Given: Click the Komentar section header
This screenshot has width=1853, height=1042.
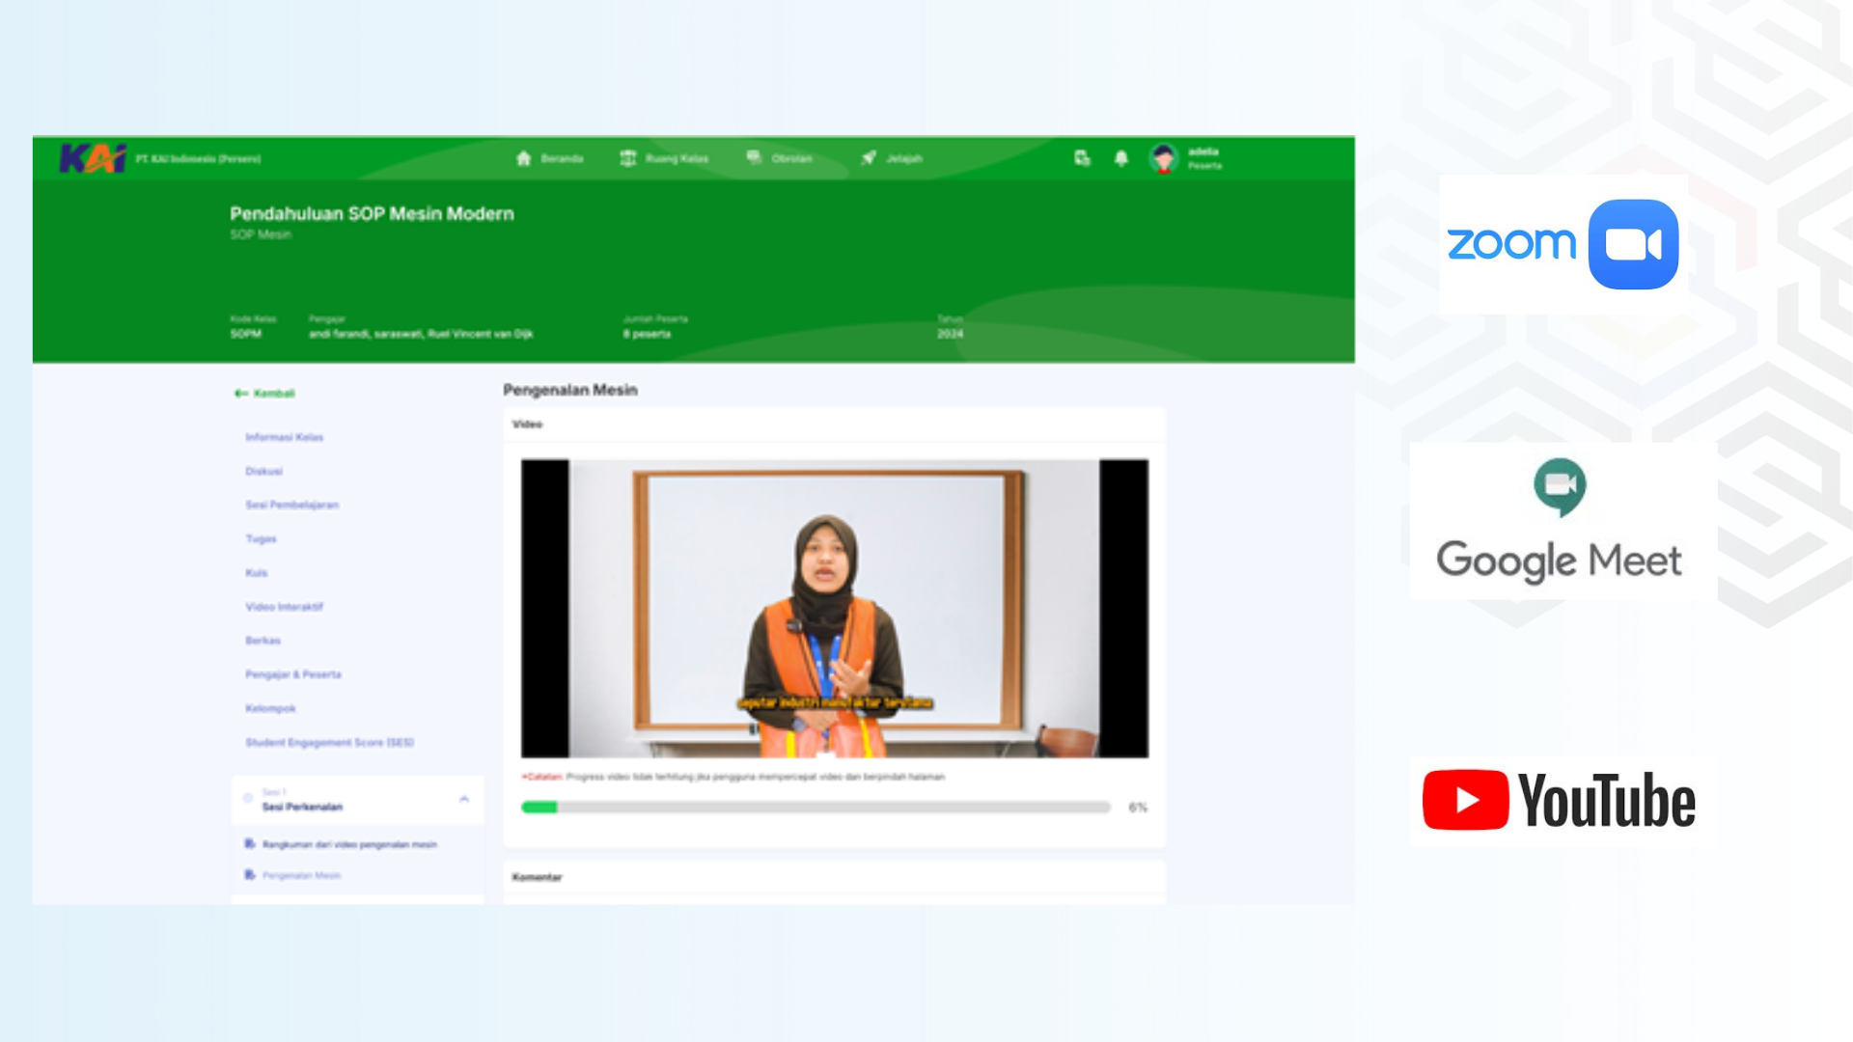Looking at the screenshot, I should (x=537, y=878).
